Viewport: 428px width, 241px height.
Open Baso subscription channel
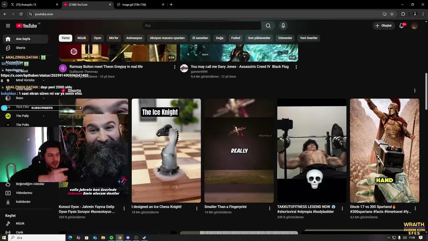[x=25, y=98]
